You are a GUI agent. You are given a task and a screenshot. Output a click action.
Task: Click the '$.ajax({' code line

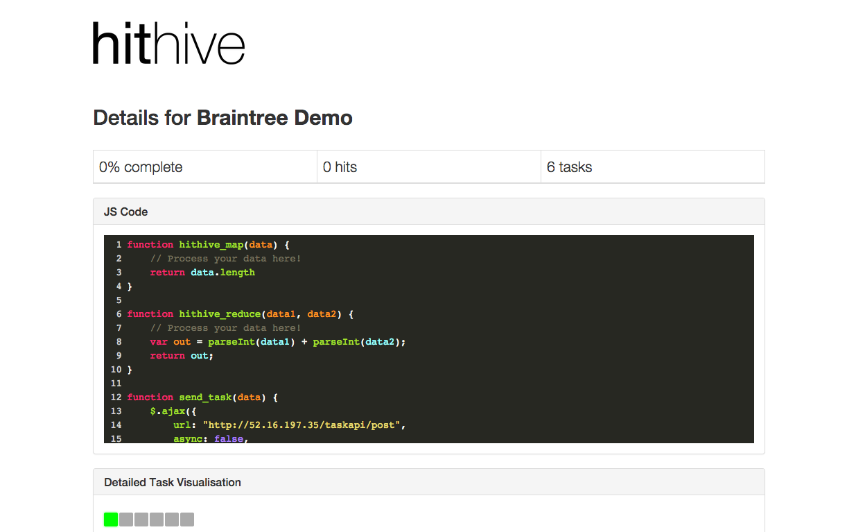[x=173, y=411]
